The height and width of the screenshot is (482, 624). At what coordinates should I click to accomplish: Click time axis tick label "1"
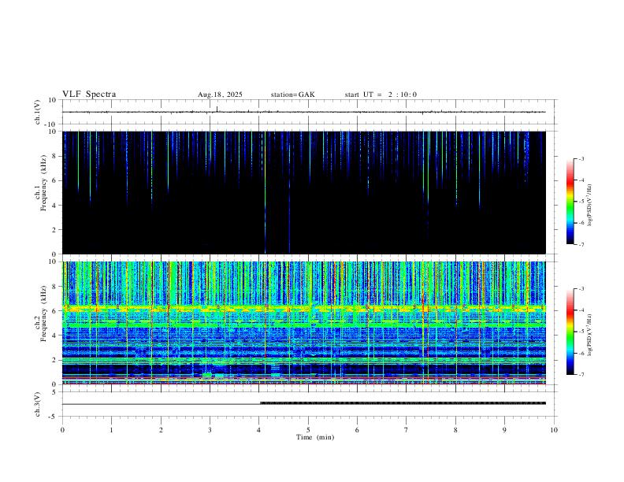[x=111, y=430]
